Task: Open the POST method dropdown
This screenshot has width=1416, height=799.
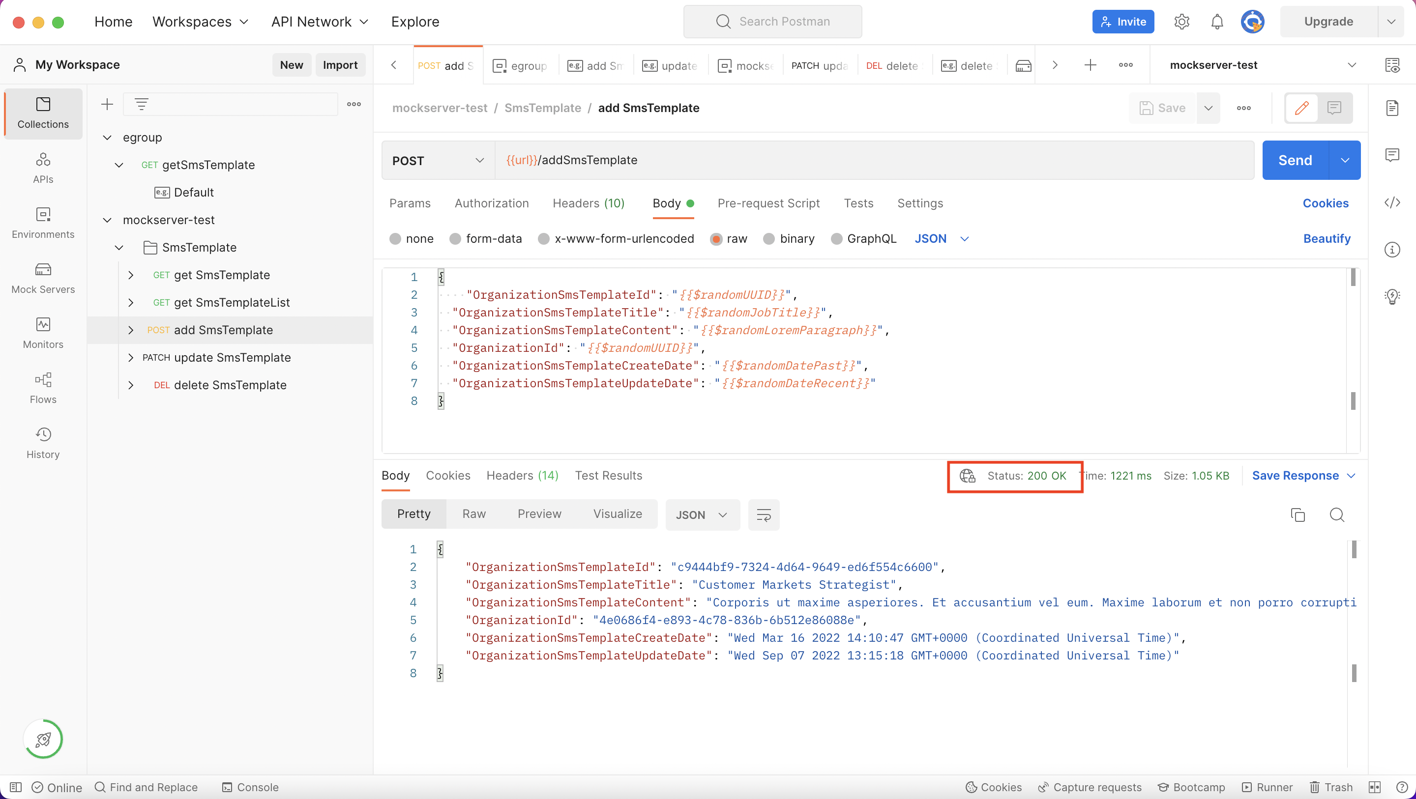Action: pos(437,161)
